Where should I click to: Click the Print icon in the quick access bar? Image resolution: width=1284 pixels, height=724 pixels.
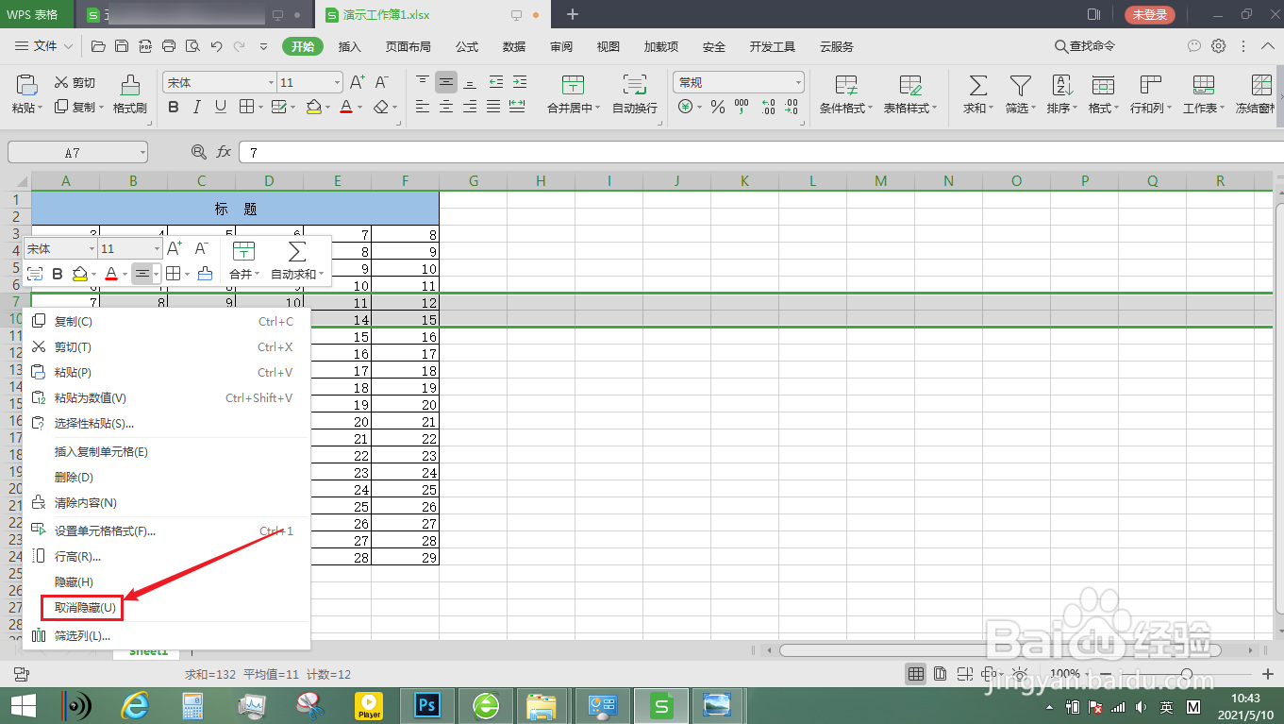point(169,45)
